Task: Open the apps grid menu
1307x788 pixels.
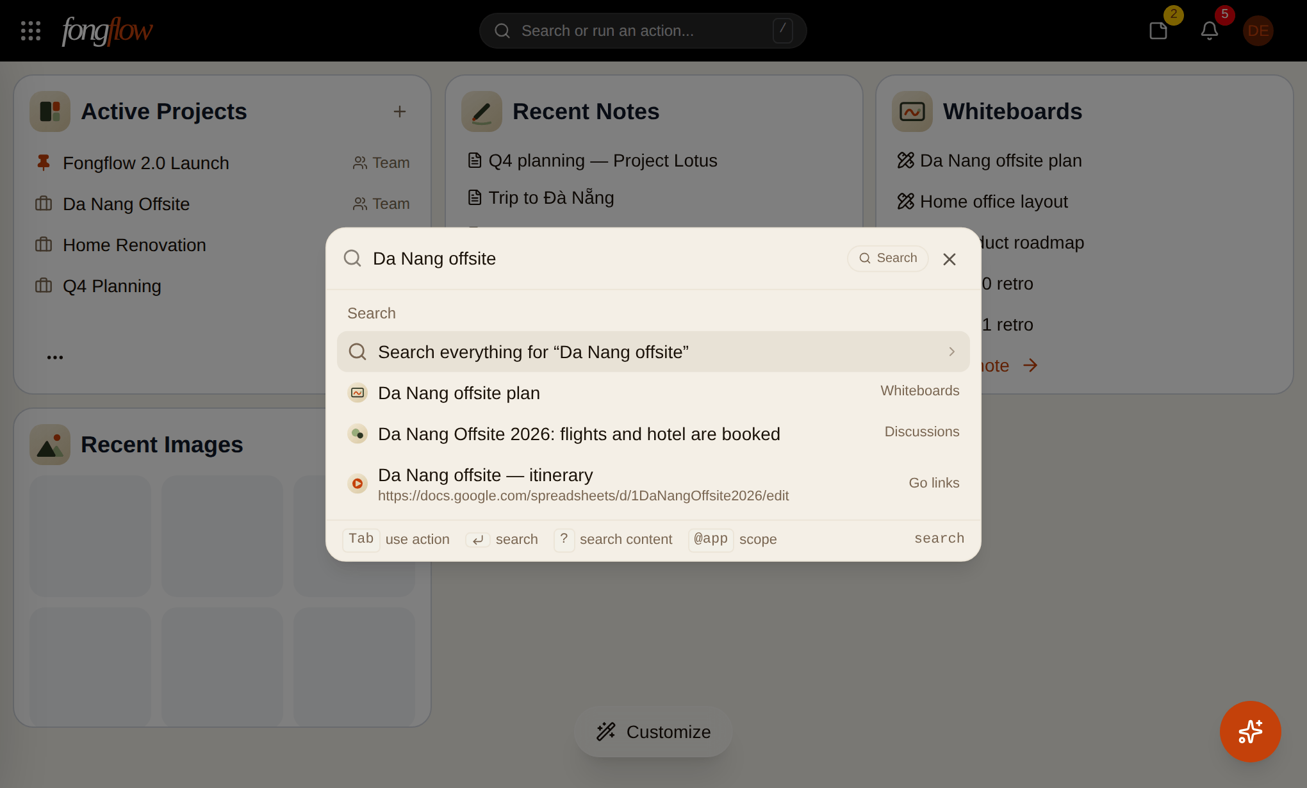Action: [x=30, y=31]
